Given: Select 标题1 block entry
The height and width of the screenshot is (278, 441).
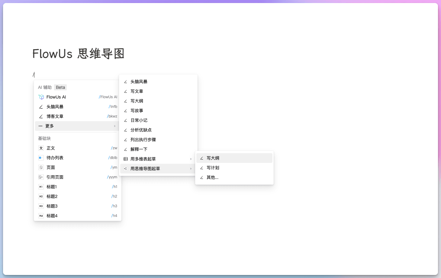Looking at the screenshot, I should pyautogui.click(x=78, y=187).
